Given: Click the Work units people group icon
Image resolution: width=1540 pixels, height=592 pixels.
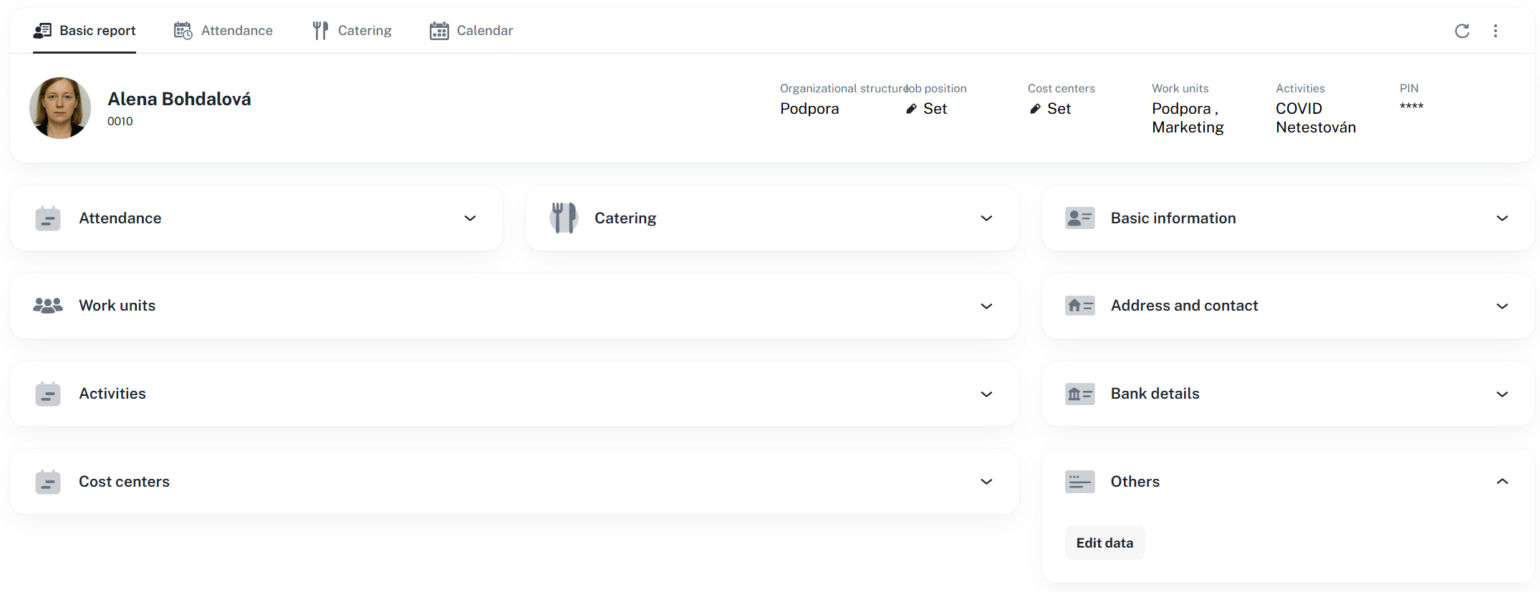Looking at the screenshot, I should (48, 306).
